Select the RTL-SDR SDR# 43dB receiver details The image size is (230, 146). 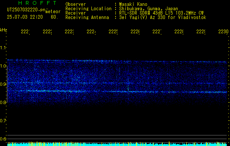click(162, 13)
